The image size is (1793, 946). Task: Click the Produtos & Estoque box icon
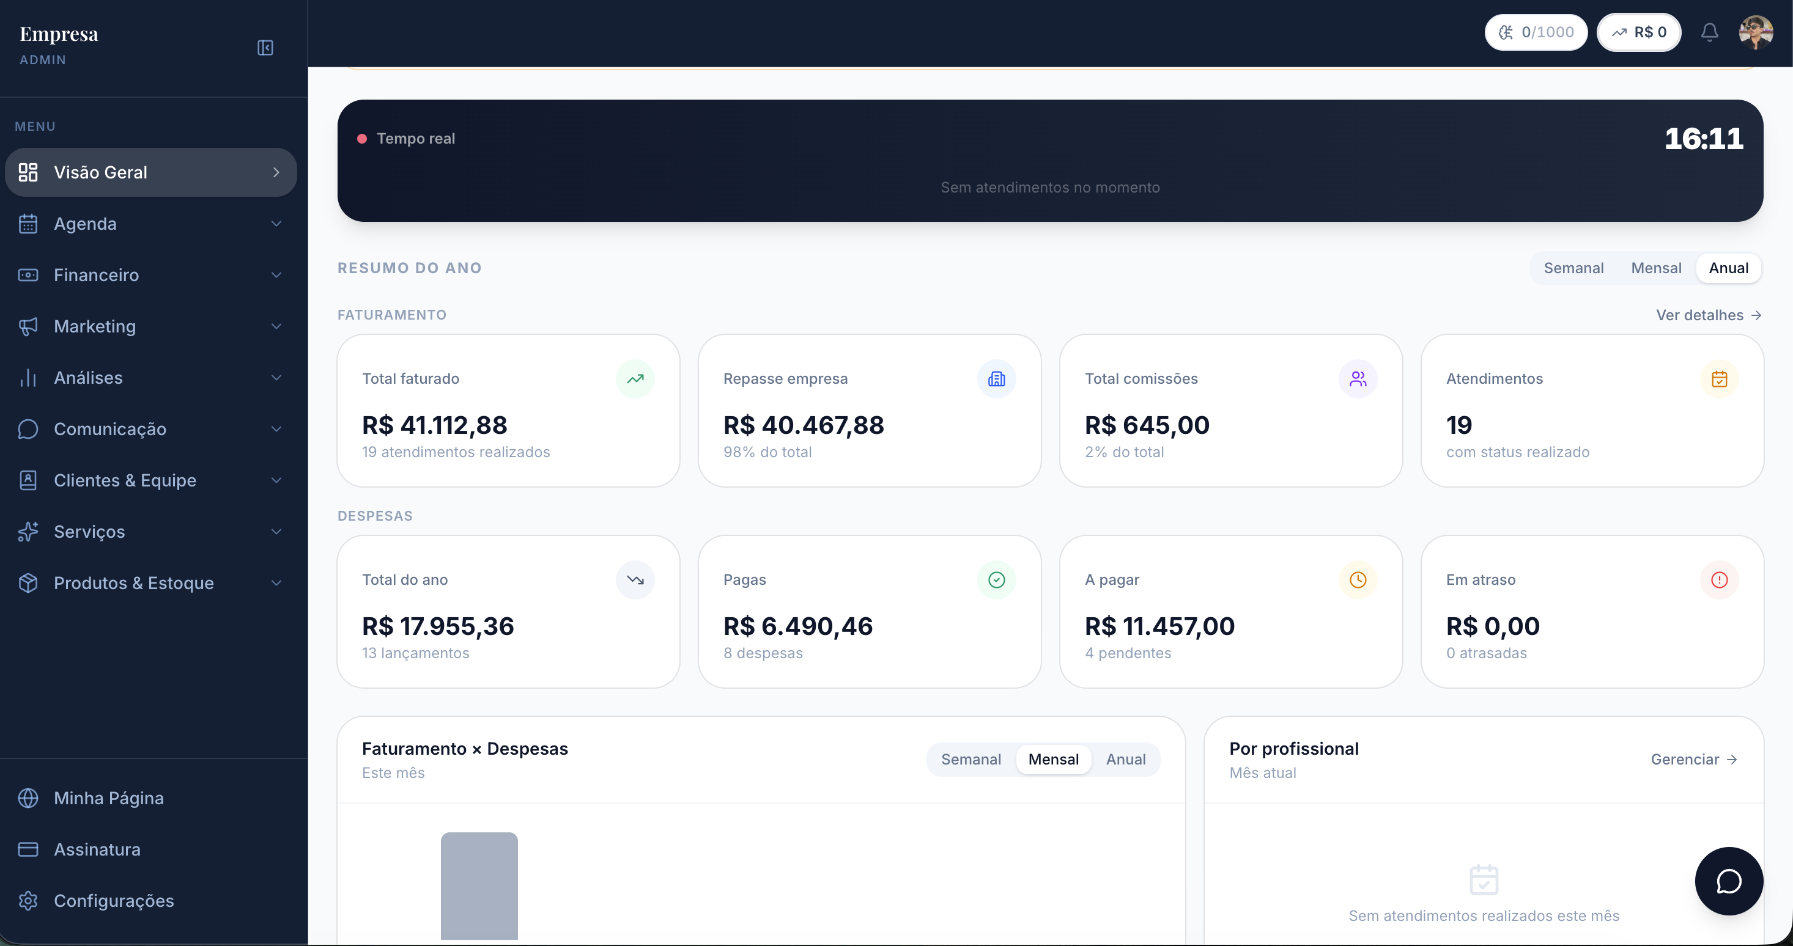click(28, 583)
